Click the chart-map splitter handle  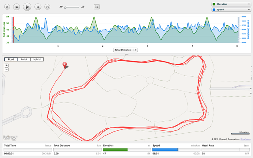tap(126, 55)
